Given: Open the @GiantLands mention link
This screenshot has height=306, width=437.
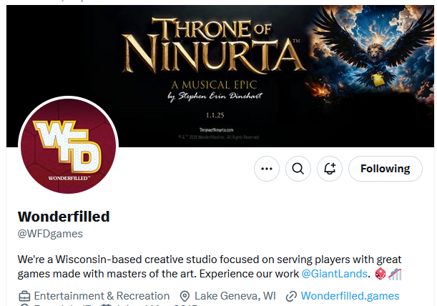Looking at the screenshot, I should 335,274.
